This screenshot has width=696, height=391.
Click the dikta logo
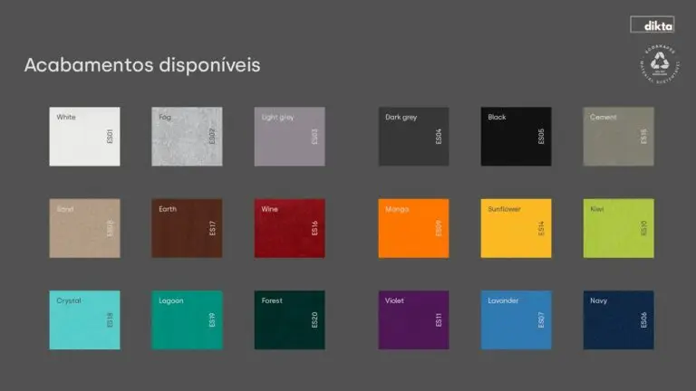(652, 24)
